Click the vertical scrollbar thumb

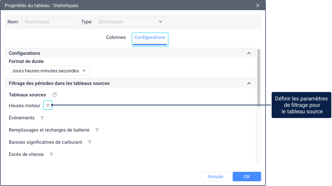pyautogui.click(x=259, y=78)
